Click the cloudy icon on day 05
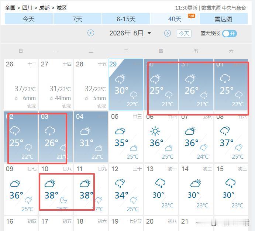The width and height of the screenshot is (255, 231). click(120, 131)
